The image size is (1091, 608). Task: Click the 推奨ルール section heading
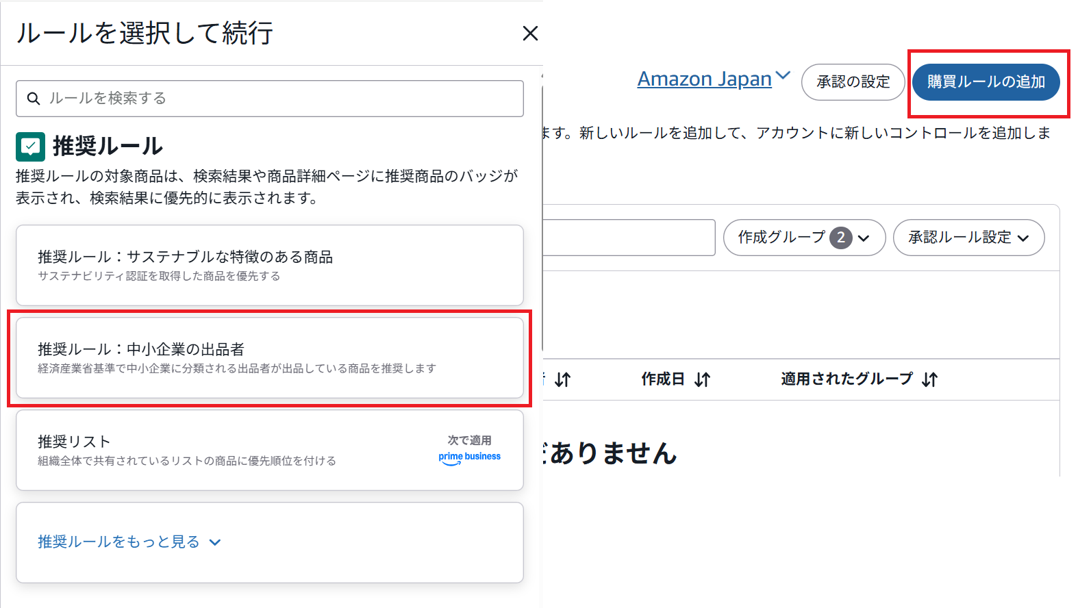(108, 147)
